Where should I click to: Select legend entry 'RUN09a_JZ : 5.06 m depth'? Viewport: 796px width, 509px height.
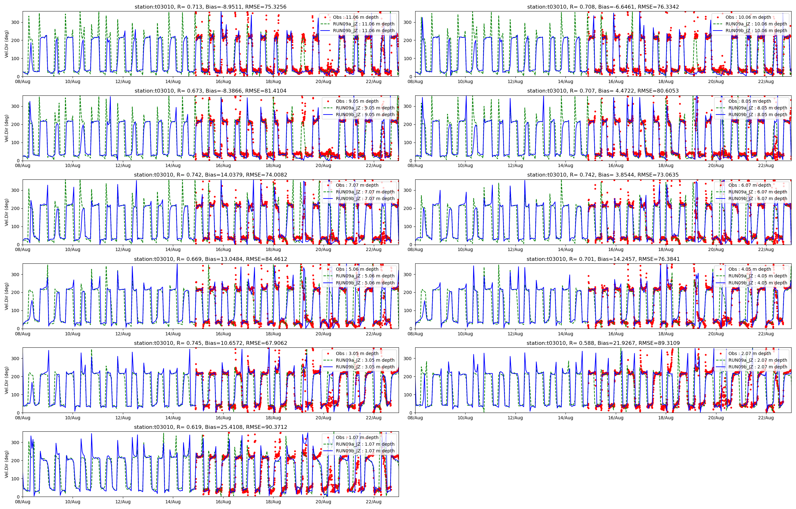pyautogui.click(x=365, y=276)
